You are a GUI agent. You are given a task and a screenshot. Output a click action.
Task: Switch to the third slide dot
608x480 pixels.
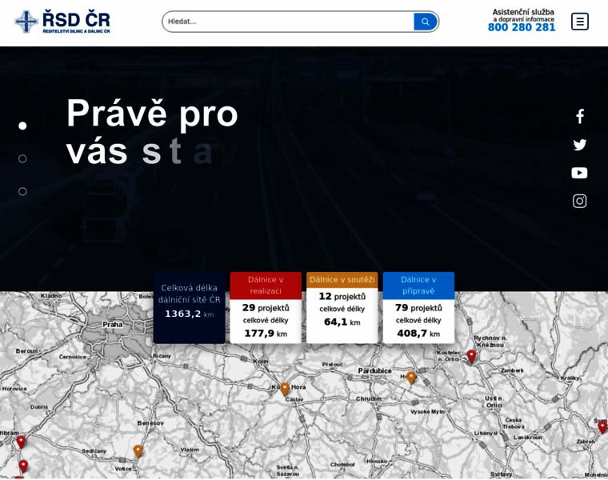22,191
